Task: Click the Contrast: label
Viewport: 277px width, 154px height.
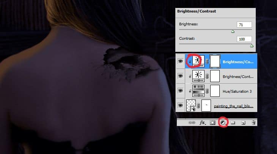Action: 187,39
